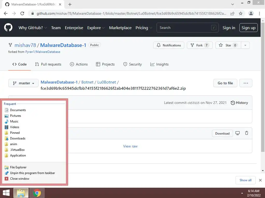Click the Sign up button
Viewport: 265px width, 198px height.
pyautogui.click(x=248, y=28)
